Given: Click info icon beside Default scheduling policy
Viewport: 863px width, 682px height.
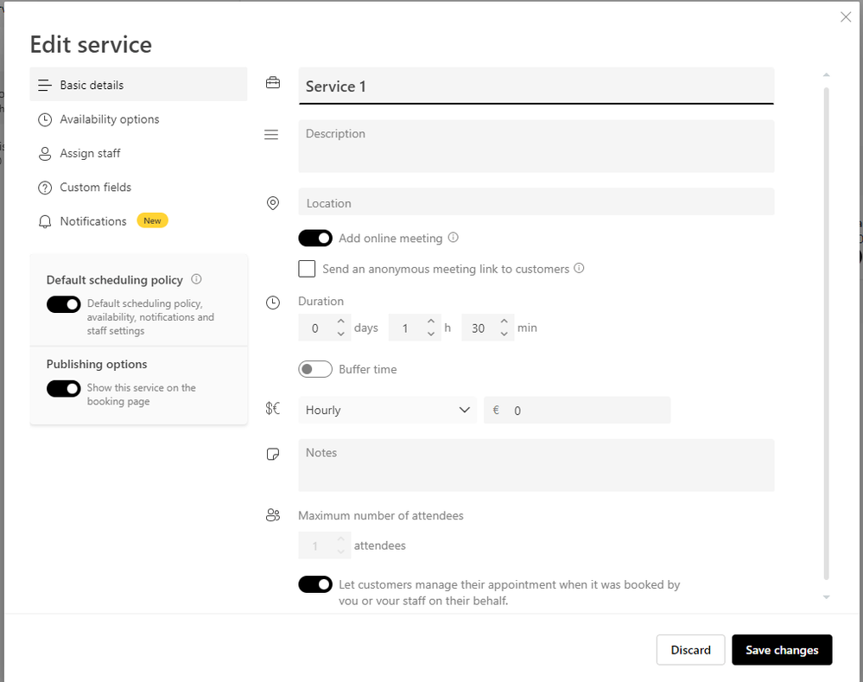Looking at the screenshot, I should 196,279.
